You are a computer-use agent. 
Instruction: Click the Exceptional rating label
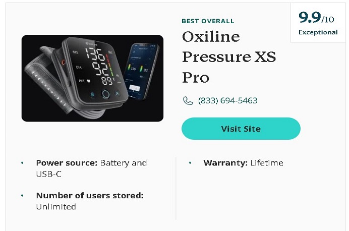(318, 32)
